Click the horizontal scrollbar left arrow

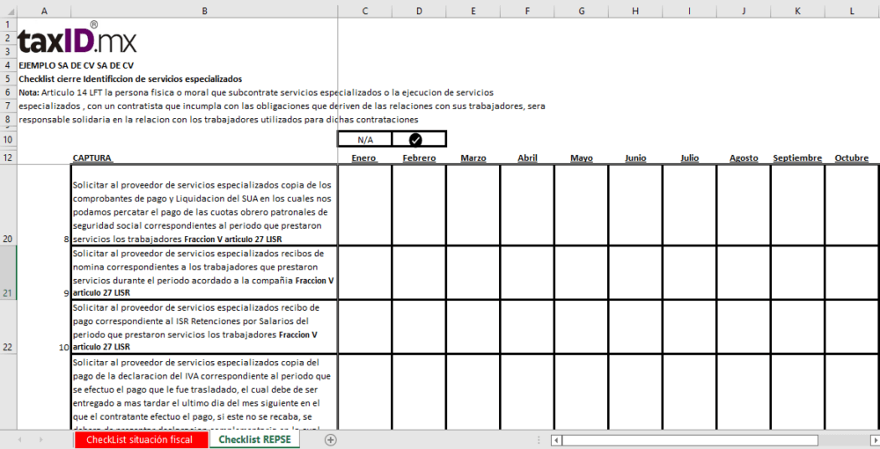click(556, 440)
